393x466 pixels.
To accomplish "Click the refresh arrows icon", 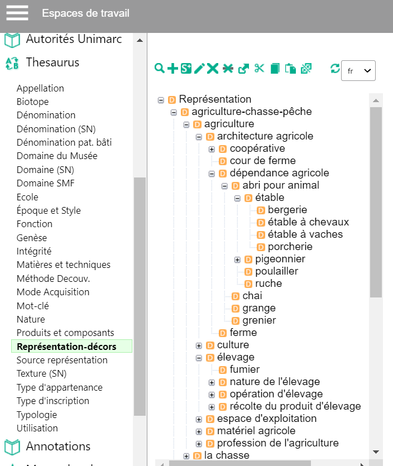I will coord(335,68).
